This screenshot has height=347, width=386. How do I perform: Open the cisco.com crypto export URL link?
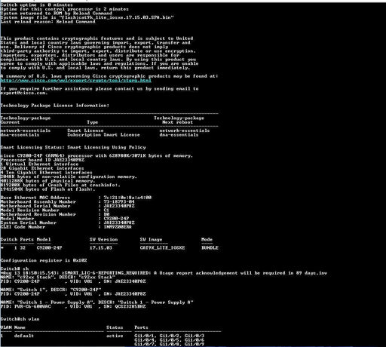[75, 81]
